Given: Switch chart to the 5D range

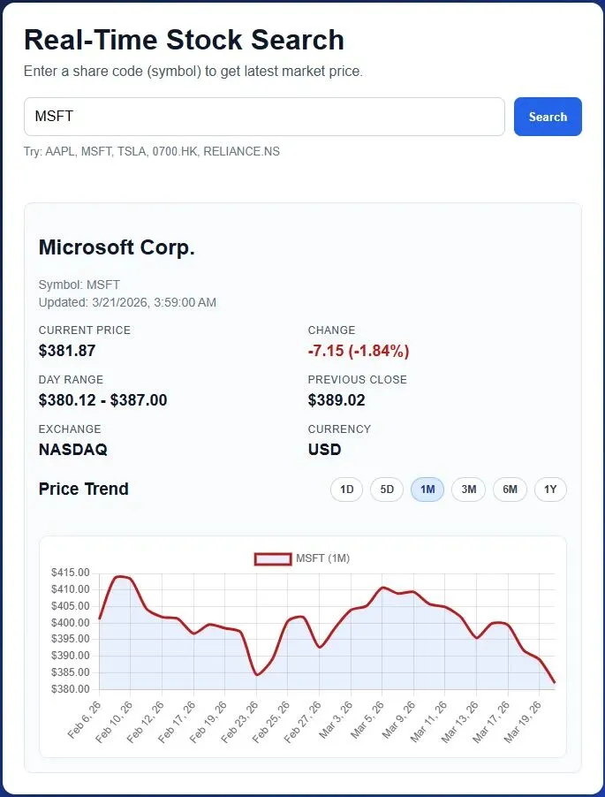Looking at the screenshot, I should [x=387, y=490].
